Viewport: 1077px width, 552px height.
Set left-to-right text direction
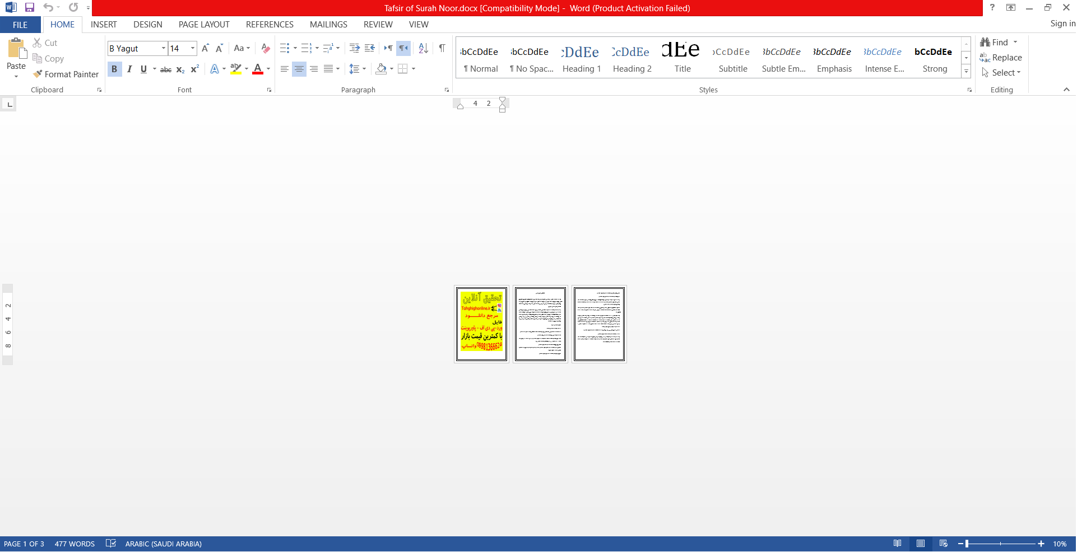tap(388, 48)
